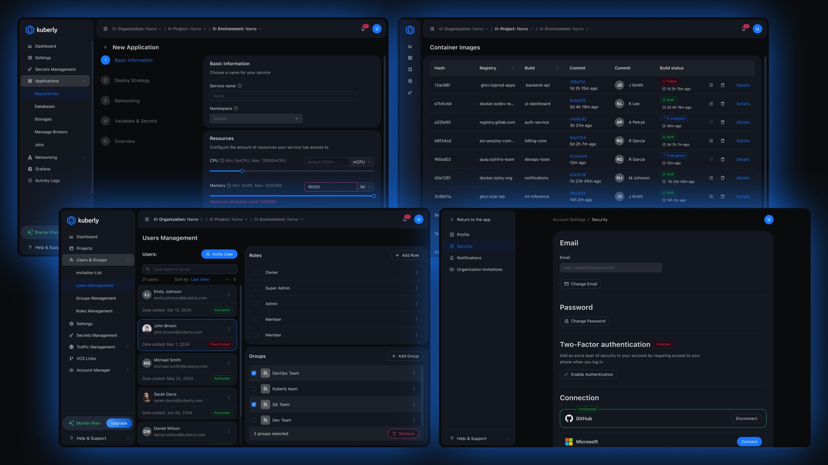Select the Kuberly team checkbox
The image size is (828, 465).
[x=254, y=389]
